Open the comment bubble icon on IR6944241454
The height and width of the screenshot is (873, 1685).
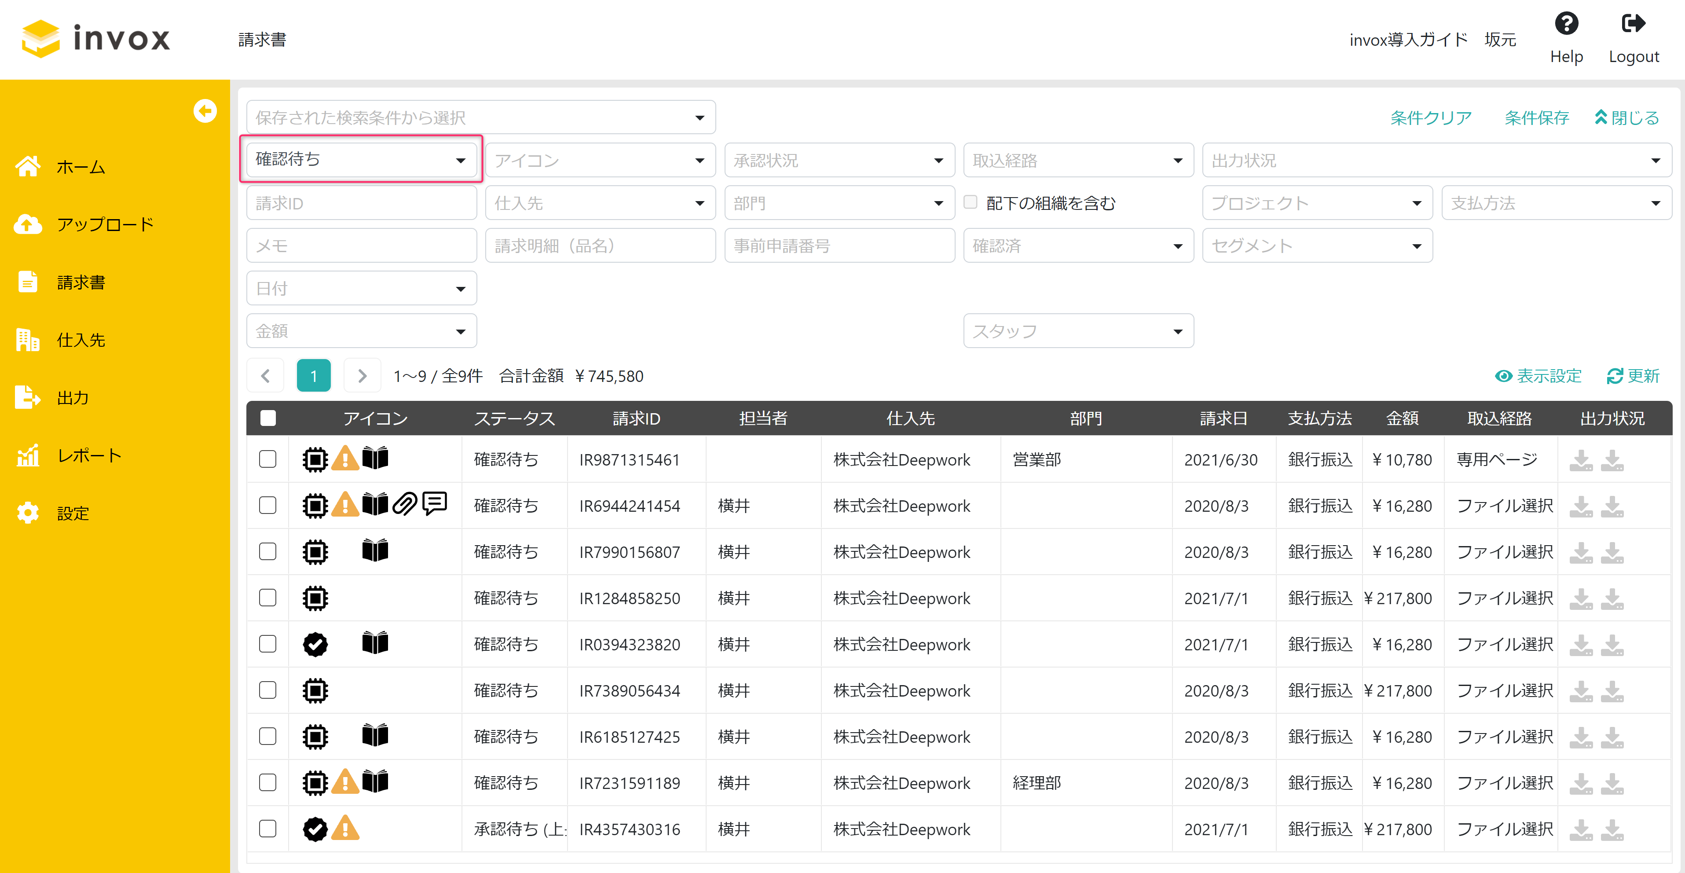434,503
